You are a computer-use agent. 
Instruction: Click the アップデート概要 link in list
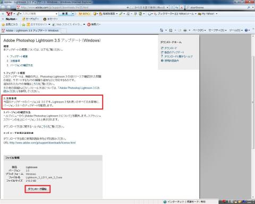pyautogui.click(x=19, y=56)
